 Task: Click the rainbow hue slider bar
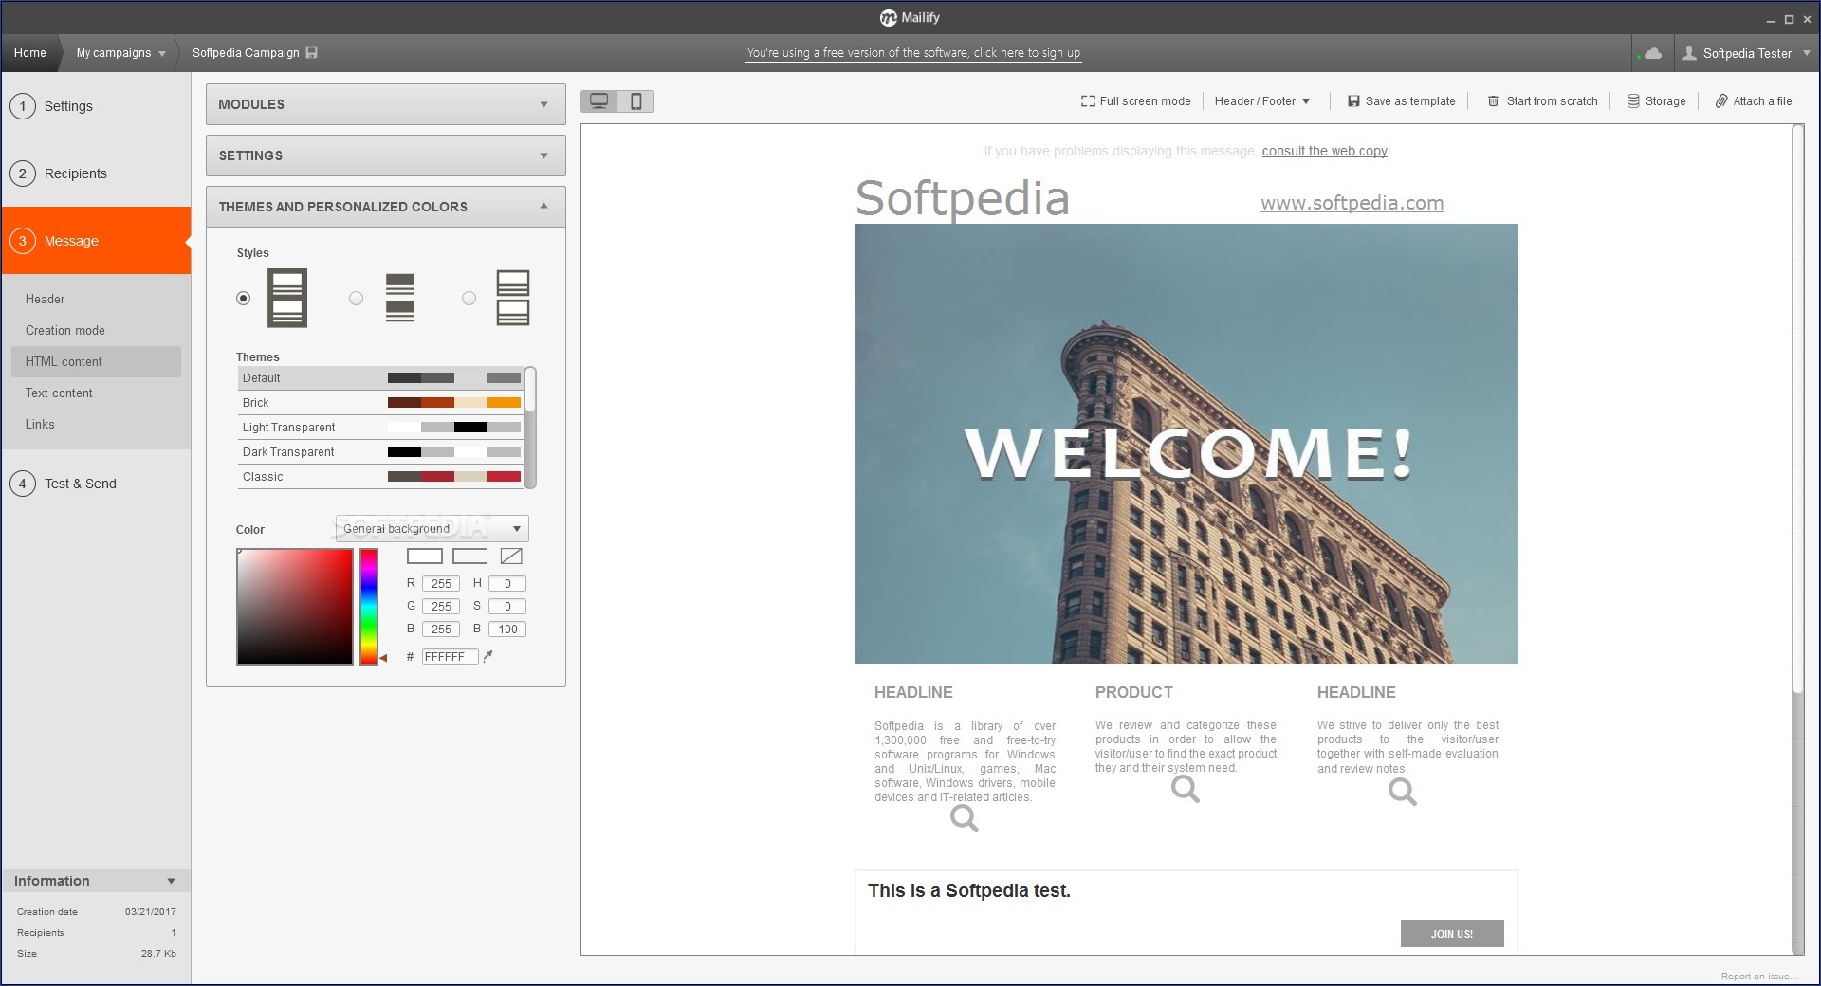pyautogui.click(x=369, y=607)
